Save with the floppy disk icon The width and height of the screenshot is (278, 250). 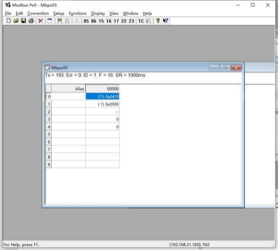24,21
